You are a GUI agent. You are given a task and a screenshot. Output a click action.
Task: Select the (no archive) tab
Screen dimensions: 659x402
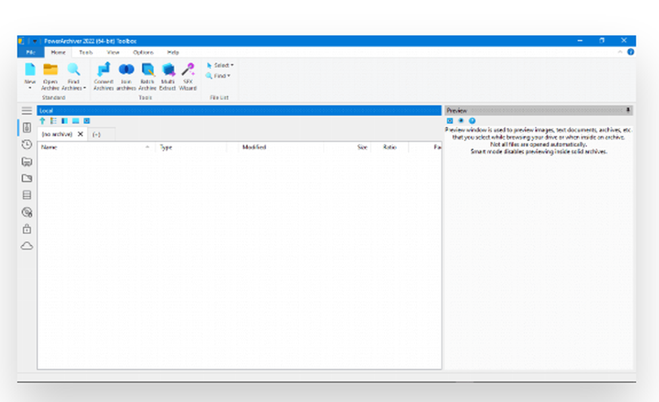coord(57,134)
